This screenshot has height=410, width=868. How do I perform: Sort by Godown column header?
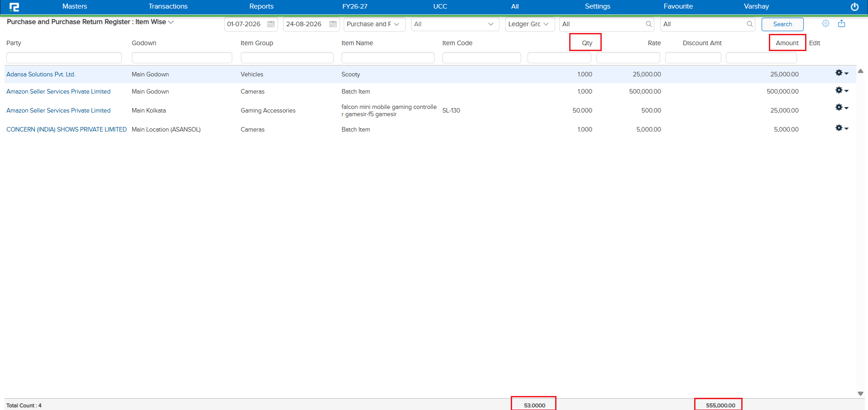click(144, 43)
